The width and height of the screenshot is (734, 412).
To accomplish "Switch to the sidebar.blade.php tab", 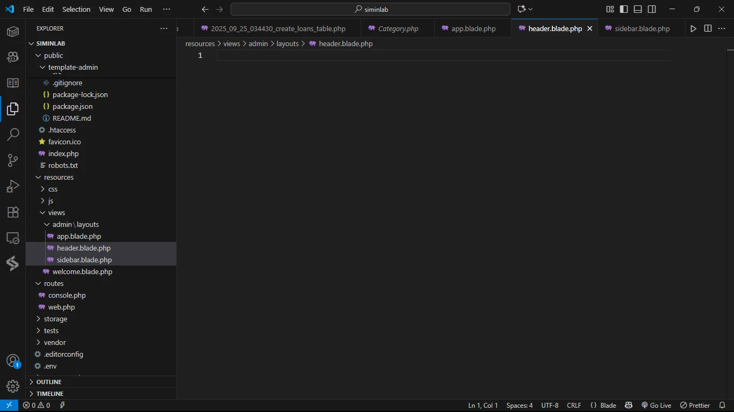I will (x=642, y=28).
